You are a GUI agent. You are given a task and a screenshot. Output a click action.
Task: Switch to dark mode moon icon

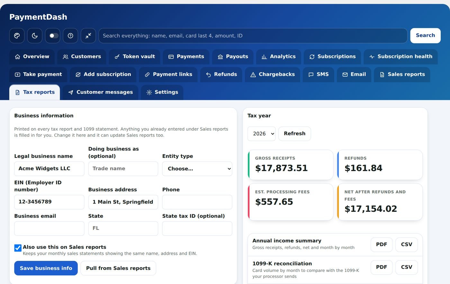coord(35,36)
